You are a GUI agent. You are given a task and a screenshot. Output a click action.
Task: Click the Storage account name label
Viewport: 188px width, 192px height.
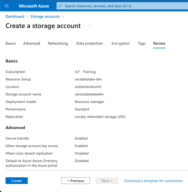(x=23, y=94)
